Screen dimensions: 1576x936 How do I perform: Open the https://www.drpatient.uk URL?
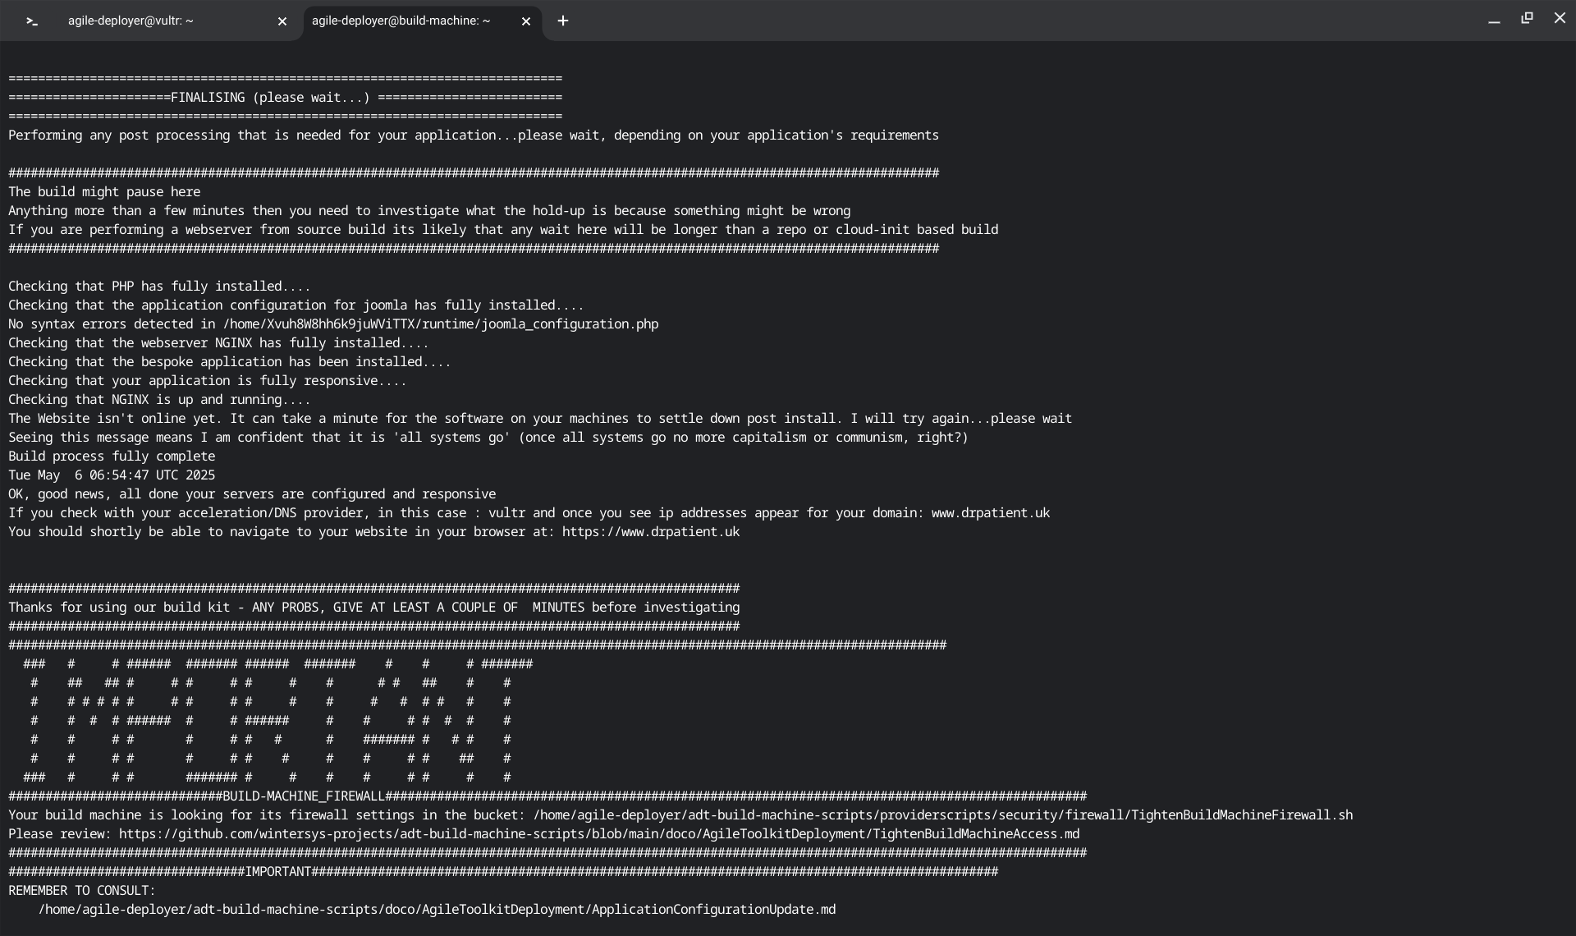click(x=650, y=532)
